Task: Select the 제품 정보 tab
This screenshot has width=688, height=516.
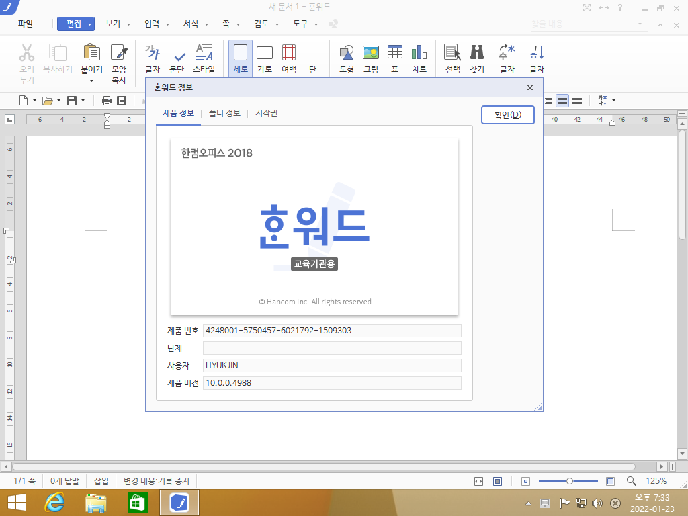Action: [x=178, y=113]
